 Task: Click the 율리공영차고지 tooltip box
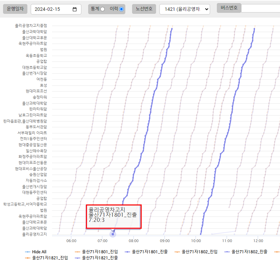pos(113,217)
